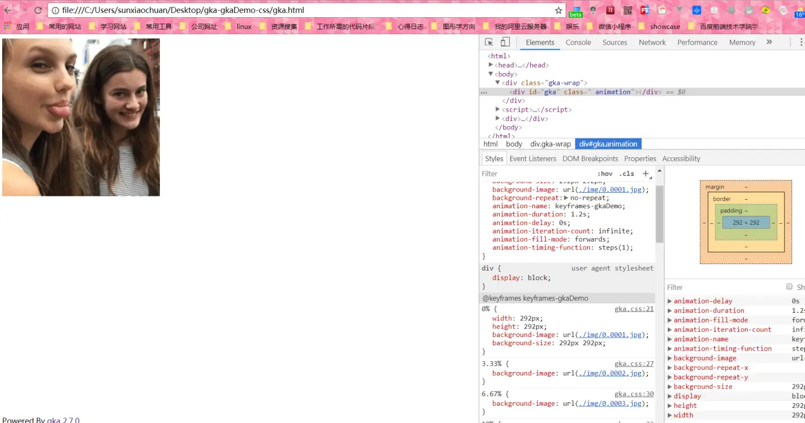Expand the background-repeat no-repeat shorthand triangle
Image resolution: width=805 pixels, height=423 pixels.
(566, 198)
